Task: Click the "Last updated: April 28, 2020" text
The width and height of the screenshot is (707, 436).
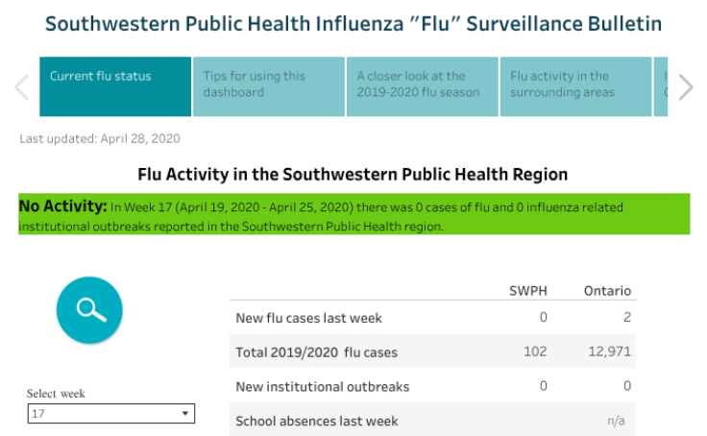Action: [x=100, y=139]
